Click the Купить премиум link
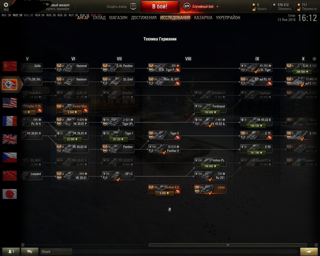Viewport: 320px width, 256px height. click(58, 9)
